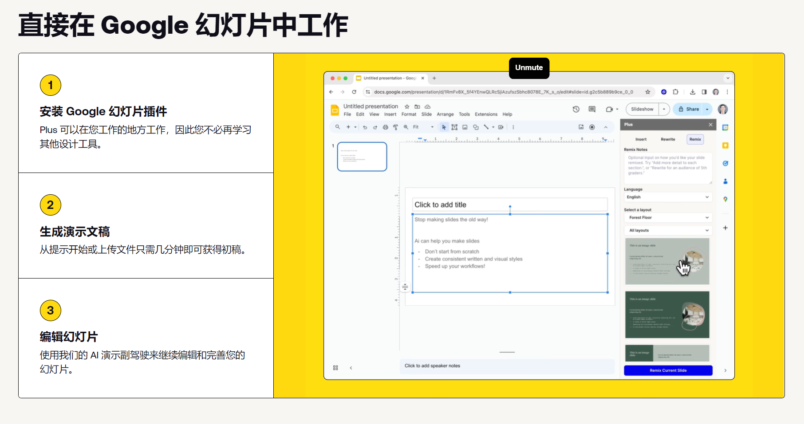Image resolution: width=804 pixels, height=424 pixels.
Task: Star the Untitled presentation
Action: [407, 106]
